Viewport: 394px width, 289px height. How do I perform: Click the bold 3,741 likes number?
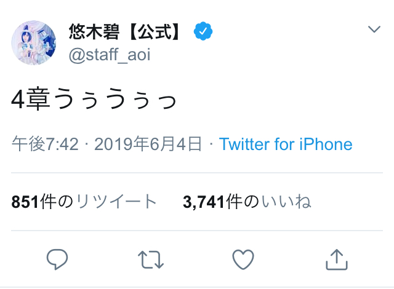click(x=203, y=201)
